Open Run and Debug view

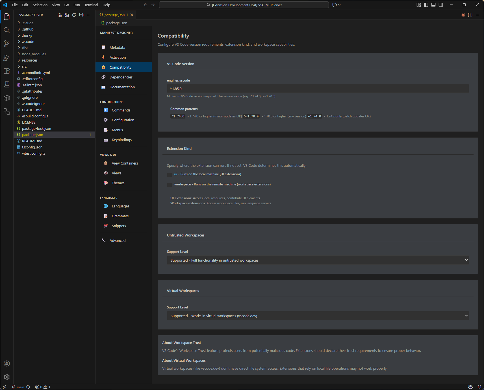pyautogui.click(x=7, y=58)
